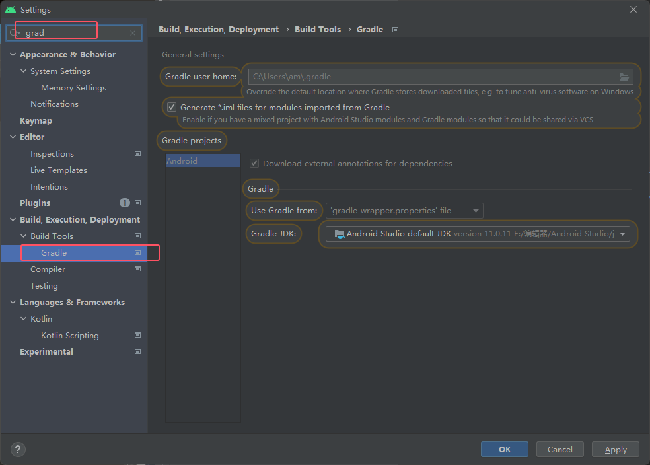This screenshot has width=650, height=465.
Task: Click the project icon beside Gradle tree row
Action: pos(137,252)
